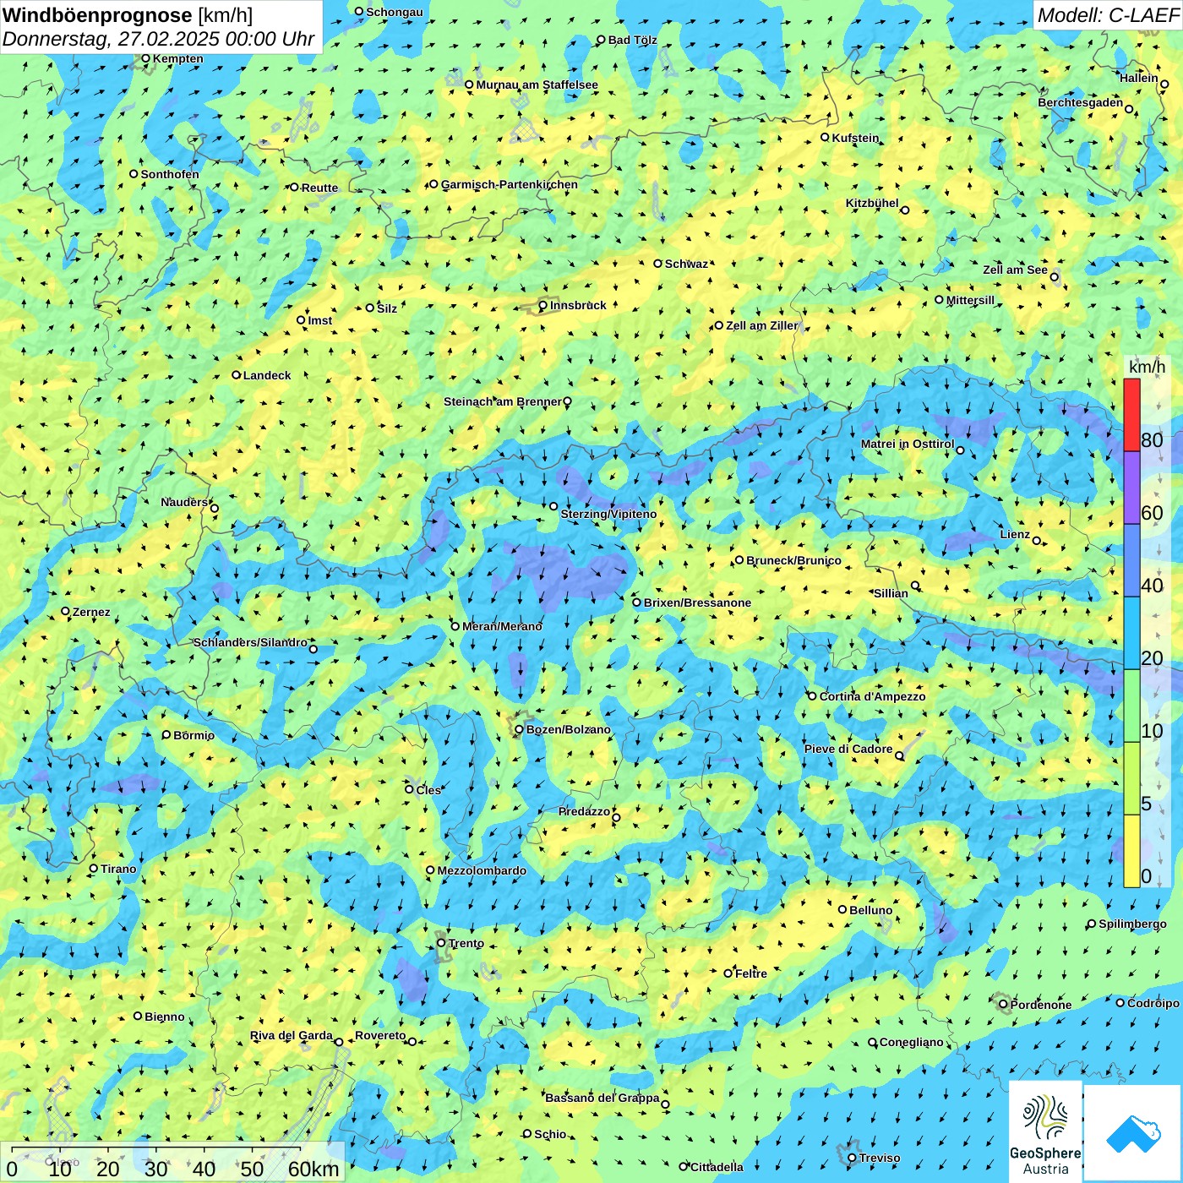This screenshot has width=1183, height=1183.
Task: Click the Garmisch-Partenkirchen marker
Action: point(434,184)
